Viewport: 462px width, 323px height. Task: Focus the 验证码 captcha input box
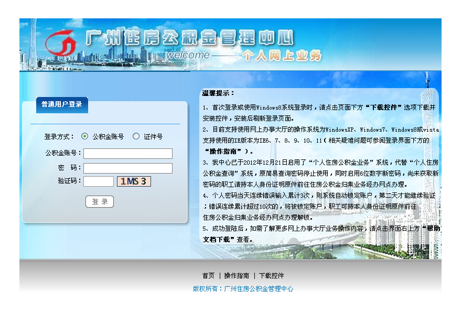(x=99, y=181)
